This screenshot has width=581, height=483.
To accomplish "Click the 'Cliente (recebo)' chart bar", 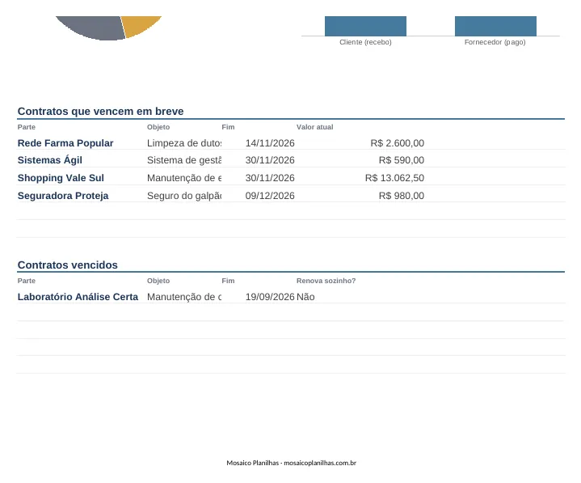I will [x=365, y=26].
